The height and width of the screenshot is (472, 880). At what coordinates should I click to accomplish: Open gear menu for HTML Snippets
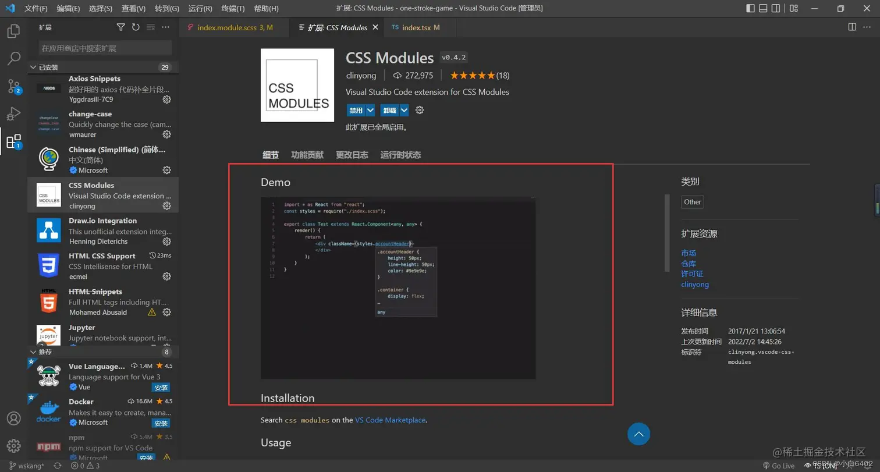pyautogui.click(x=166, y=313)
